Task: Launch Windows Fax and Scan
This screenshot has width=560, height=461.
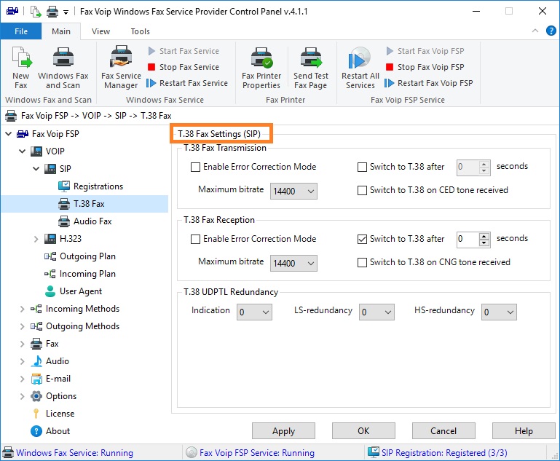Action: [x=63, y=68]
